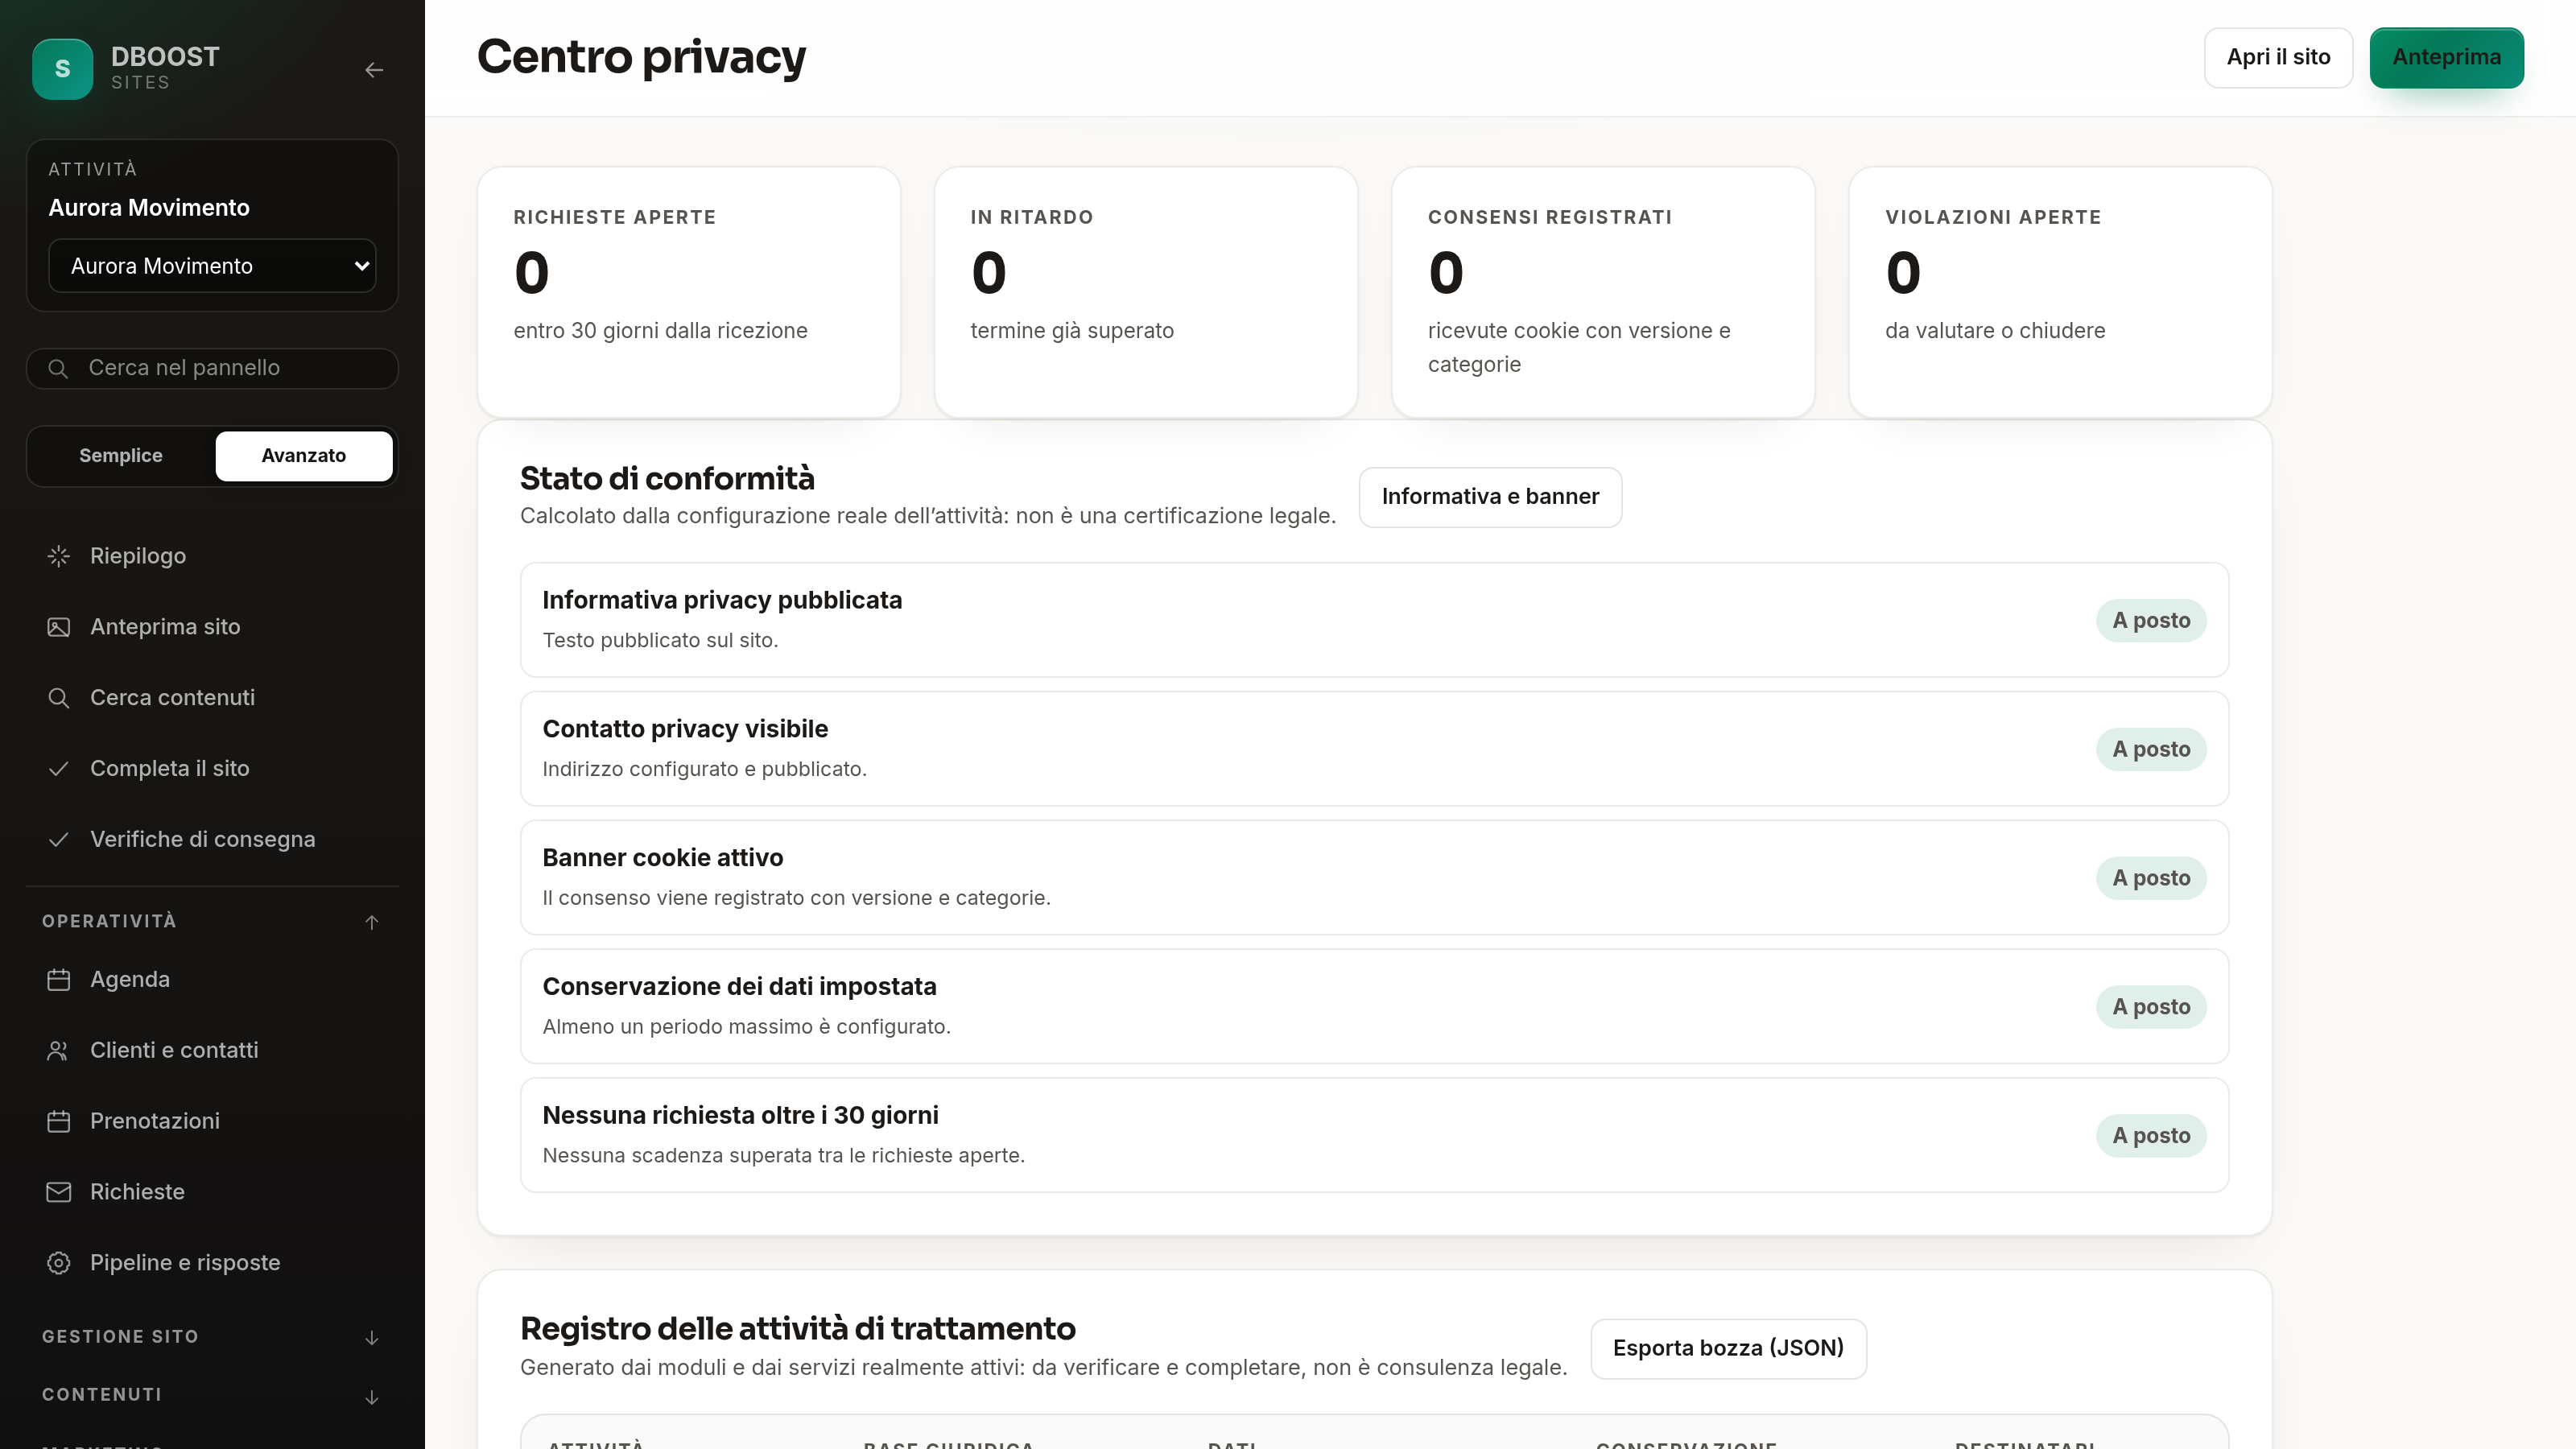2576x1449 pixels.
Task: Click A posto badge for Banner cookie attivo
Action: coord(2151,878)
